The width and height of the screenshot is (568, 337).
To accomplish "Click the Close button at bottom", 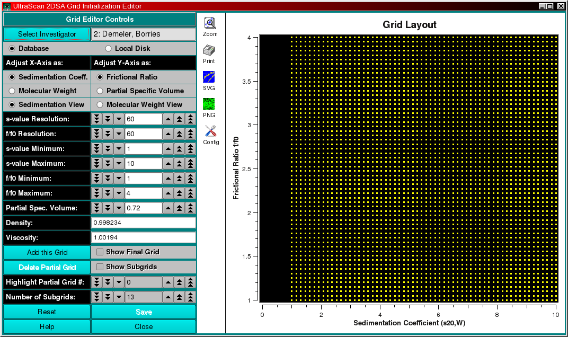I will (x=144, y=327).
